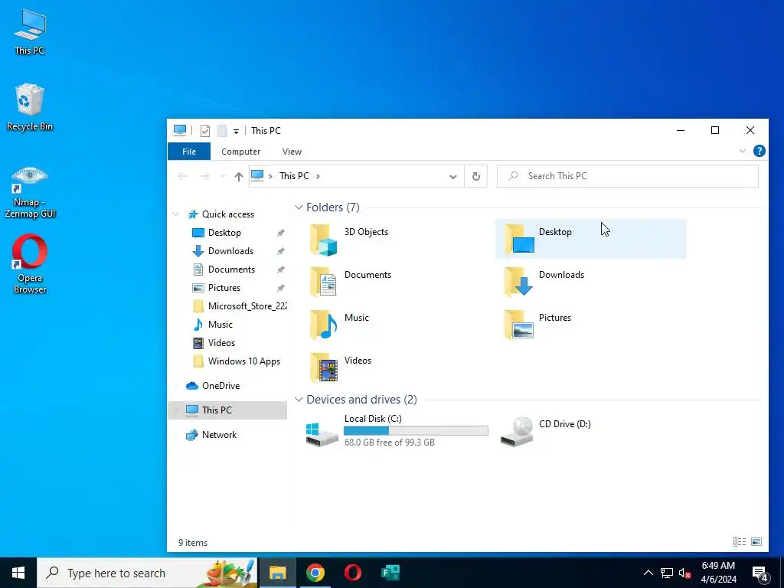This screenshot has width=784, height=588.
Task: Open recent locations dropdown arrow
Action: 223,177
